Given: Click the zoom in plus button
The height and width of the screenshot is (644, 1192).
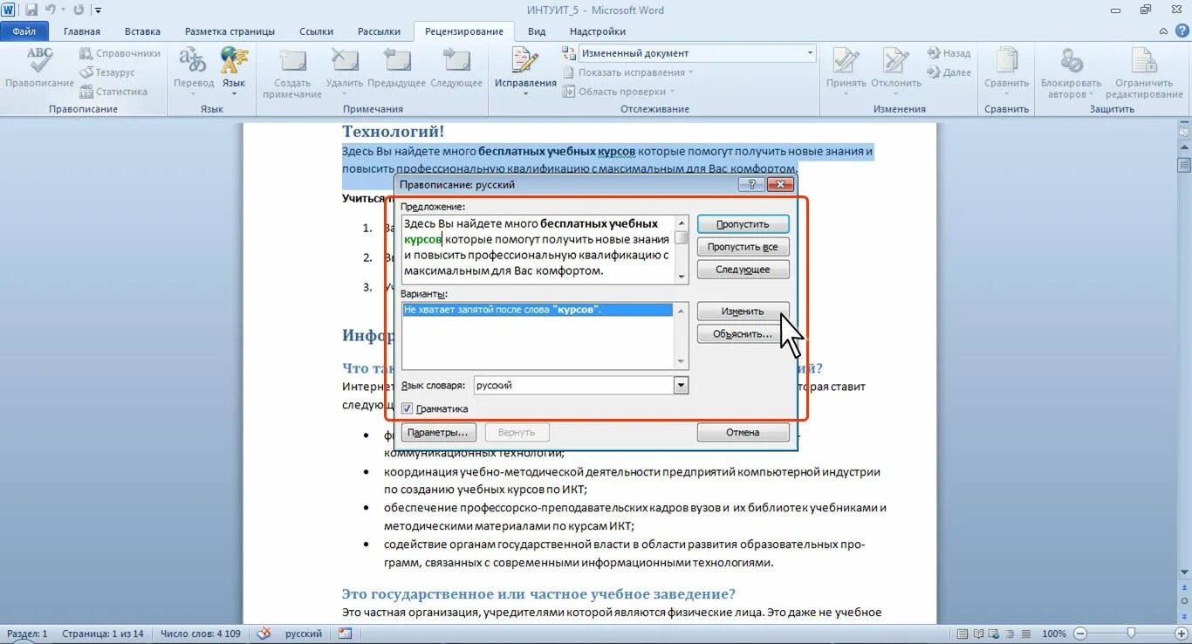Looking at the screenshot, I should click(1182, 634).
